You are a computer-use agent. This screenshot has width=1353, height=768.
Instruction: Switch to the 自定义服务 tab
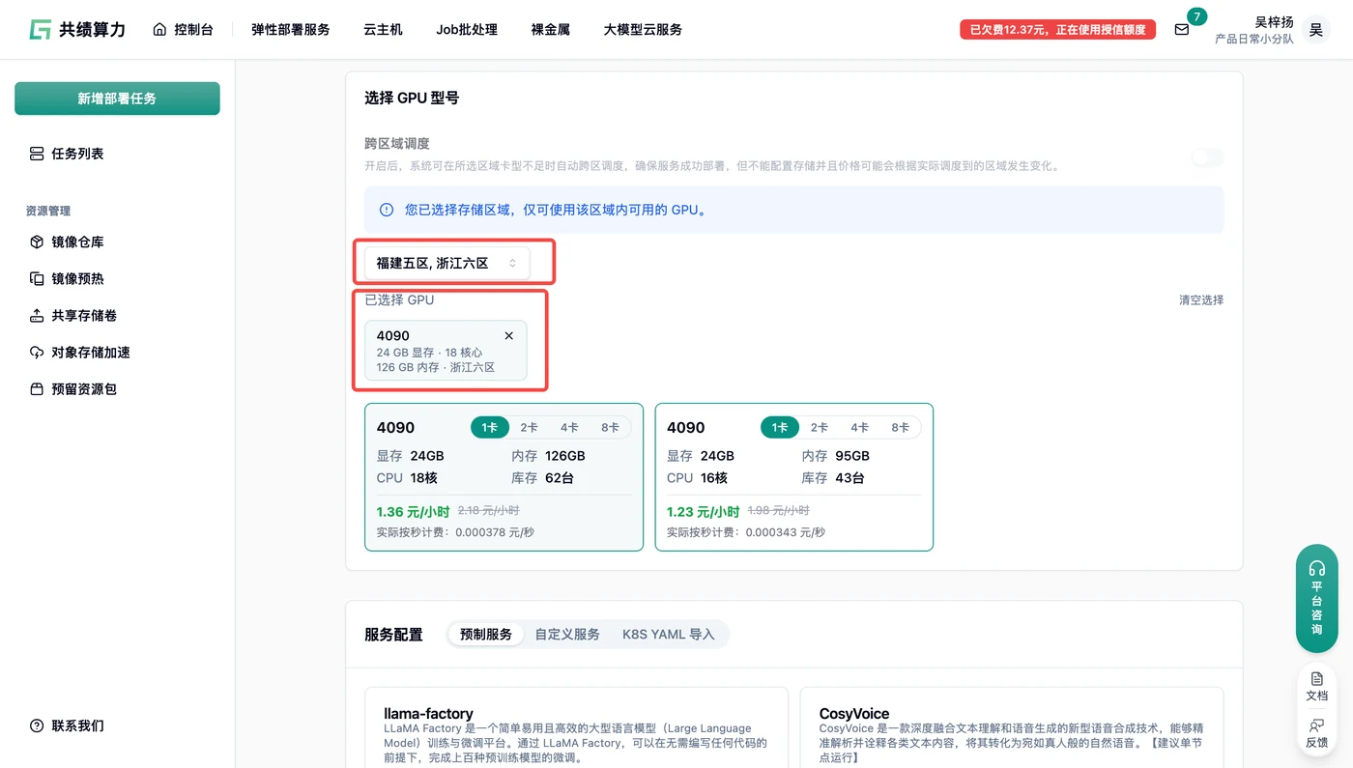567,634
